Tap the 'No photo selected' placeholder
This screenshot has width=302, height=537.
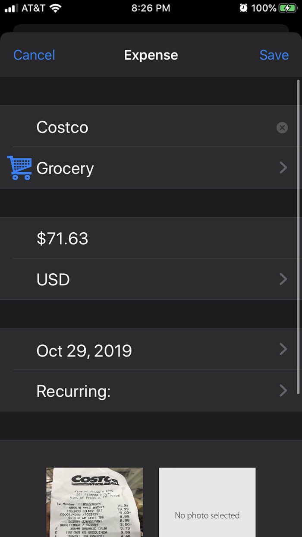point(207,502)
